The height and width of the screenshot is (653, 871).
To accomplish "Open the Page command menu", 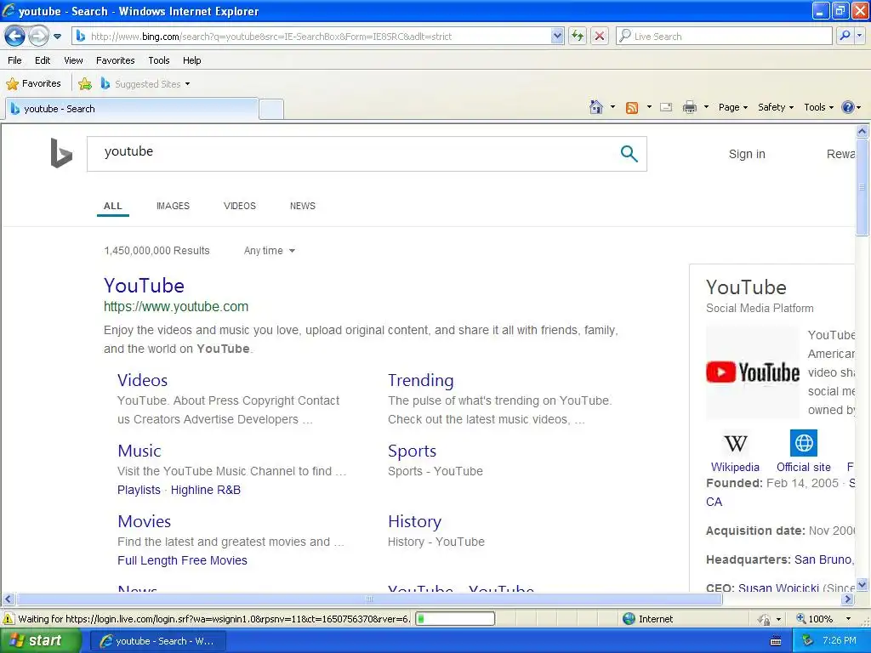I will point(732,107).
